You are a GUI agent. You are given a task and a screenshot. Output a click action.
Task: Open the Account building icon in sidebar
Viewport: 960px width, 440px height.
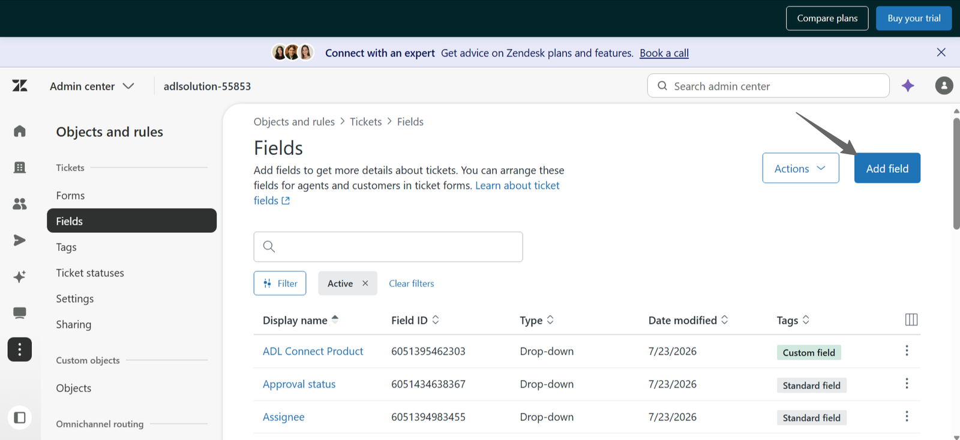coord(20,167)
